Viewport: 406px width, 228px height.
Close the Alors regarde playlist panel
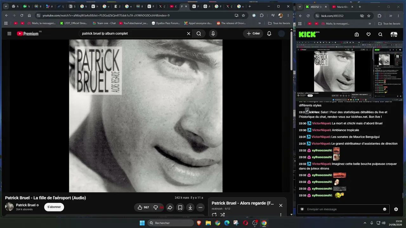(x=281, y=205)
